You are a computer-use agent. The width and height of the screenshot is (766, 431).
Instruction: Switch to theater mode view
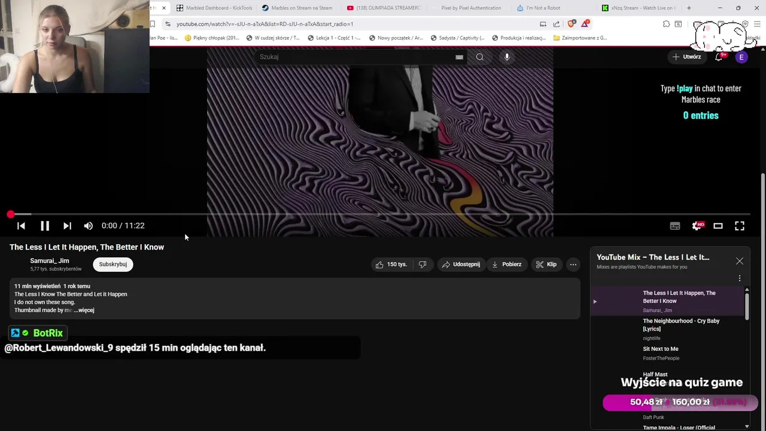click(718, 226)
